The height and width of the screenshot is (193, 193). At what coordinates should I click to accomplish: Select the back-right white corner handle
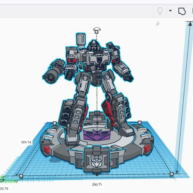click(140, 122)
